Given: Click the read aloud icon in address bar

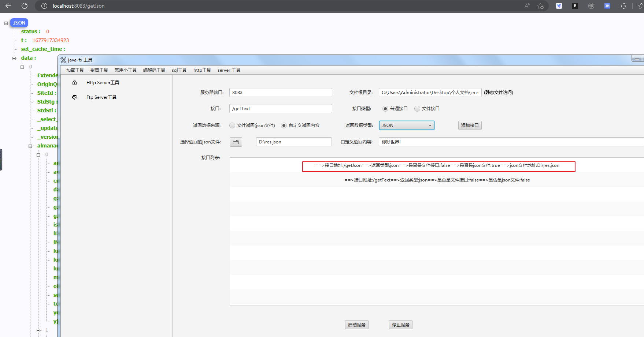Looking at the screenshot, I should [x=527, y=6].
